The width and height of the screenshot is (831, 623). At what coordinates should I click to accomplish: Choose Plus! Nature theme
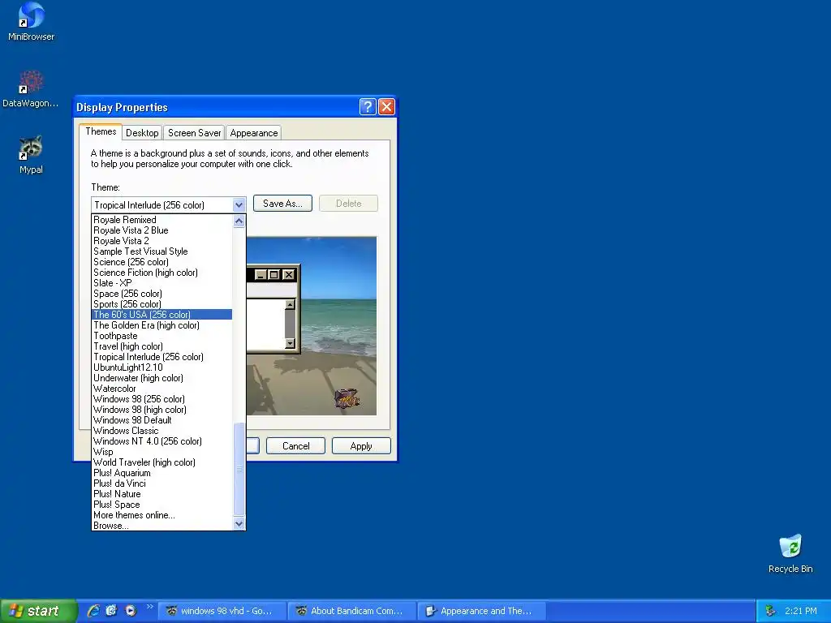[162, 494]
